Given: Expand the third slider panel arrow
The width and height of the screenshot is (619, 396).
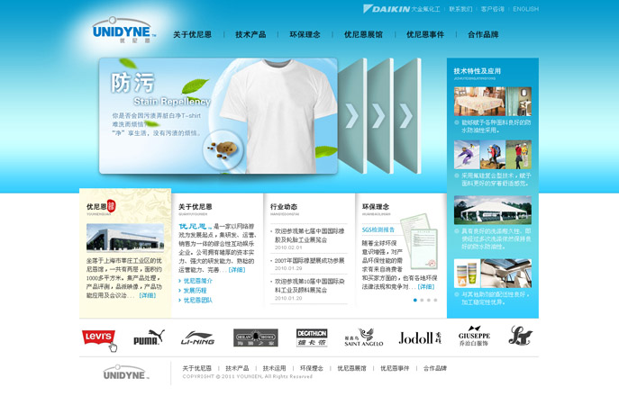Looking at the screenshot, I should [x=406, y=116].
